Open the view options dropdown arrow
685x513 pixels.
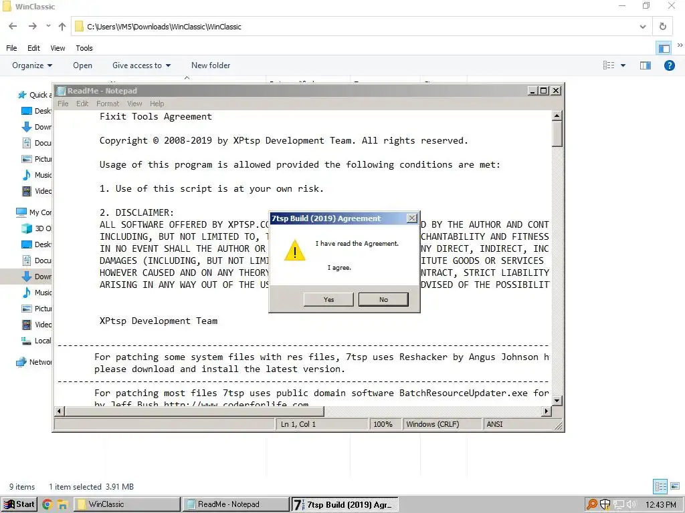623,65
